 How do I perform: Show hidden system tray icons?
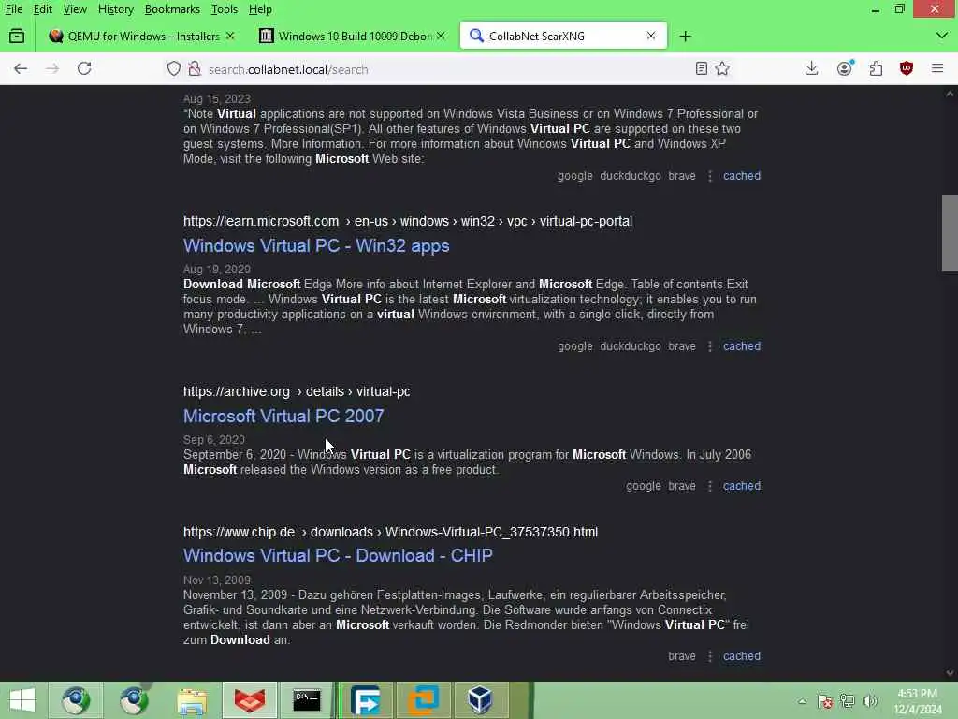coord(802,701)
